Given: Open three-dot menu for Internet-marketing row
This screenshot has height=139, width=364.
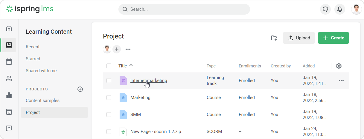Looking at the screenshot, I should point(341,81).
